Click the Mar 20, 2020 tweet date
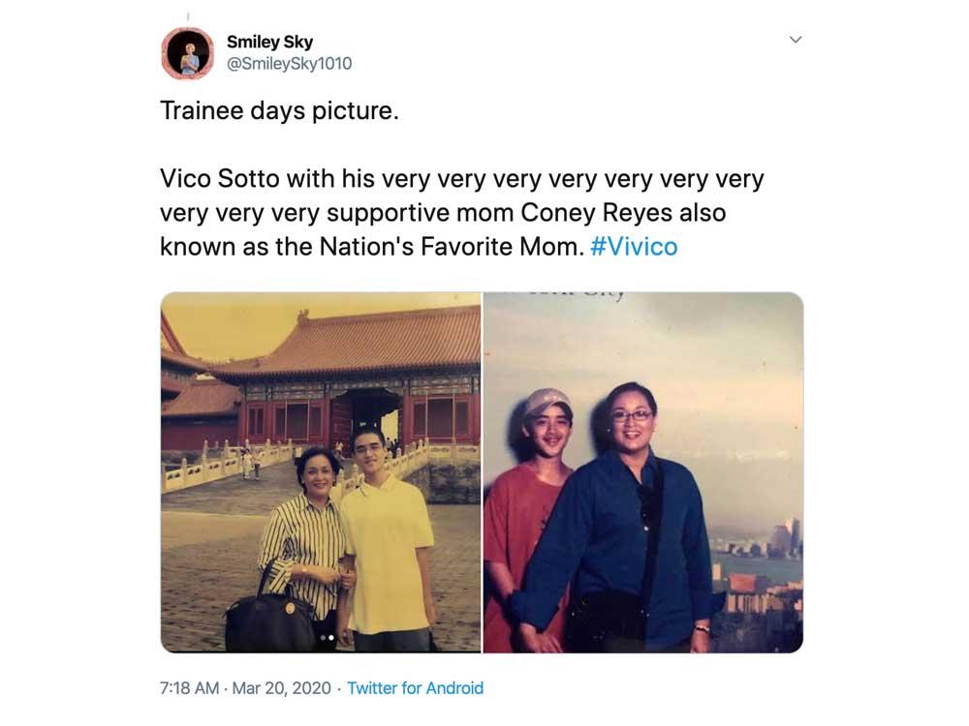This screenshot has height=726, width=969. [x=282, y=688]
